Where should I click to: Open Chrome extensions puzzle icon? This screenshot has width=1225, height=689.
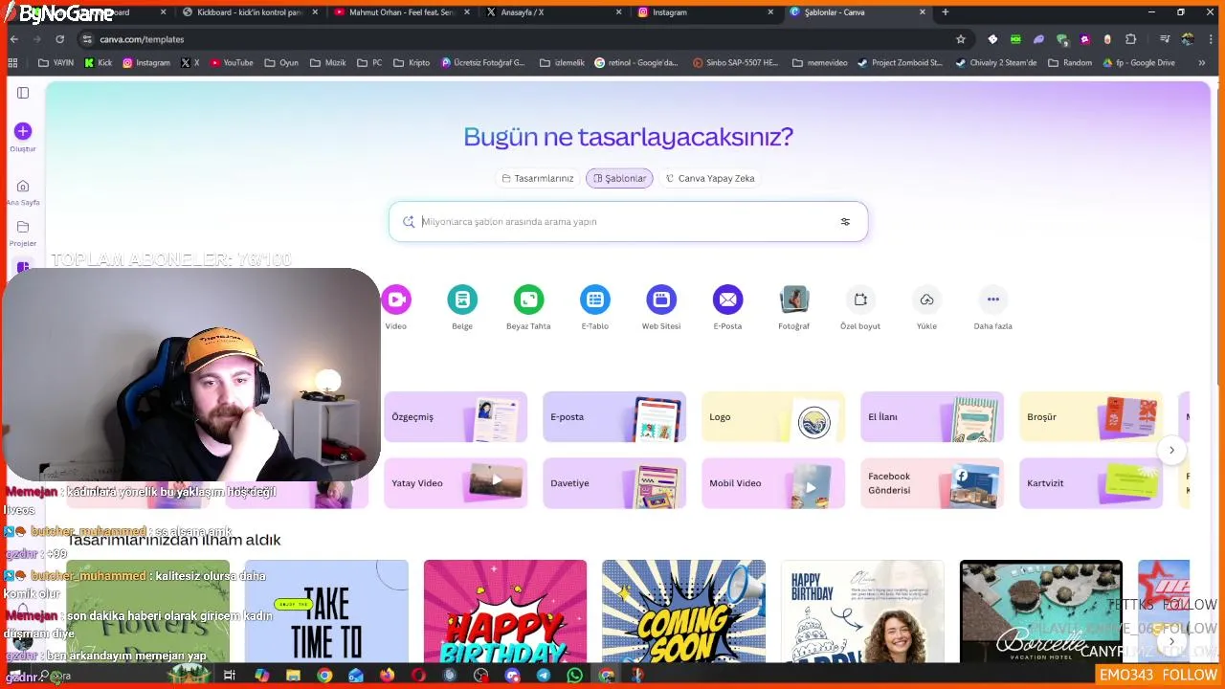pyautogui.click(x=1131, y=39)
